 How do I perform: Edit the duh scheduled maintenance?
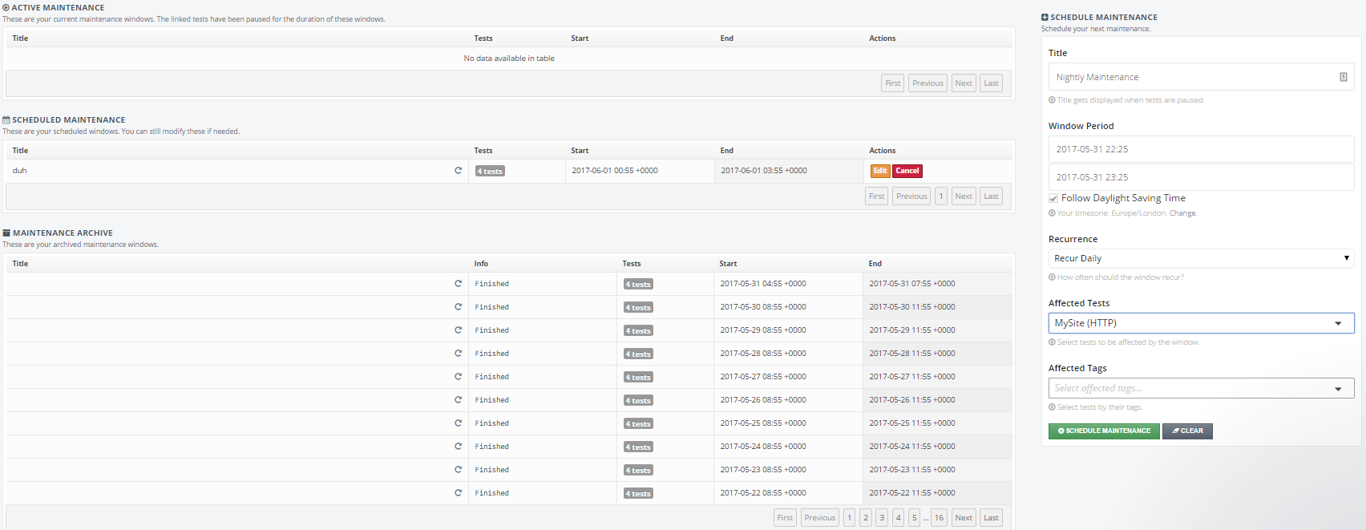(x=880, y=171)
